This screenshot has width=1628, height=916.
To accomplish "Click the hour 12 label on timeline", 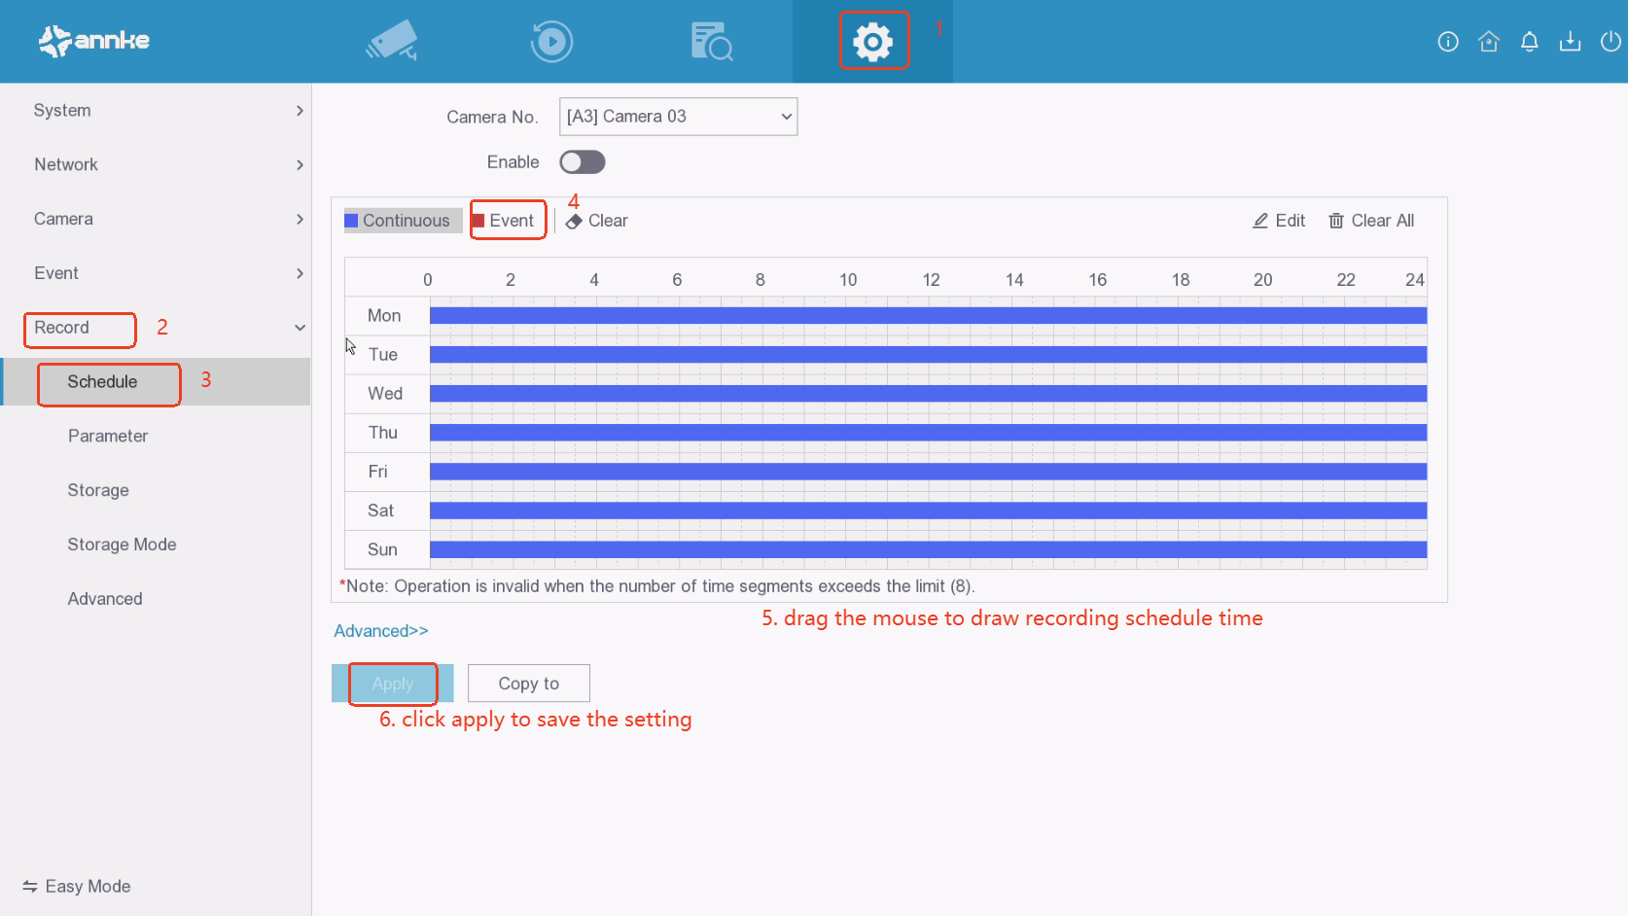I will 931,280.
